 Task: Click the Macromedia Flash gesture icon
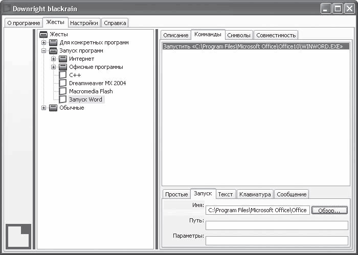click(63, 91)
